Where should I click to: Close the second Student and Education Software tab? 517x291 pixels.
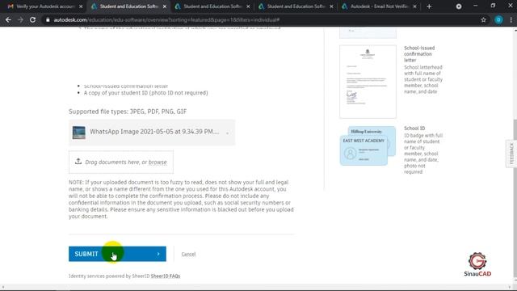248,6
